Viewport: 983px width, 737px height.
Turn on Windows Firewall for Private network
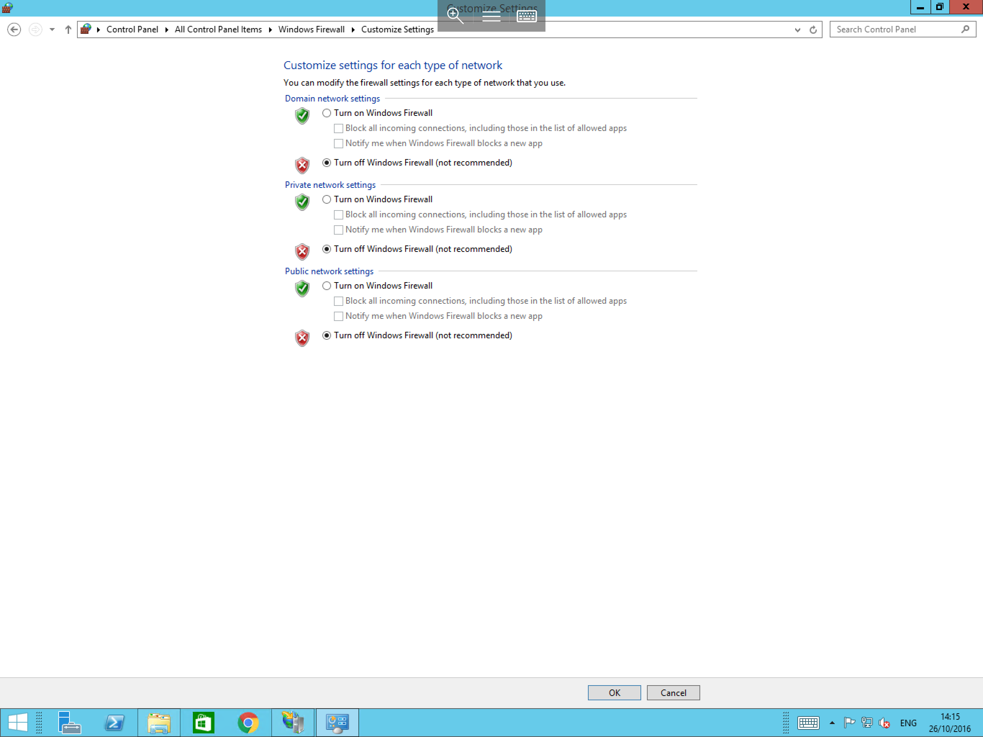[327, 199]
